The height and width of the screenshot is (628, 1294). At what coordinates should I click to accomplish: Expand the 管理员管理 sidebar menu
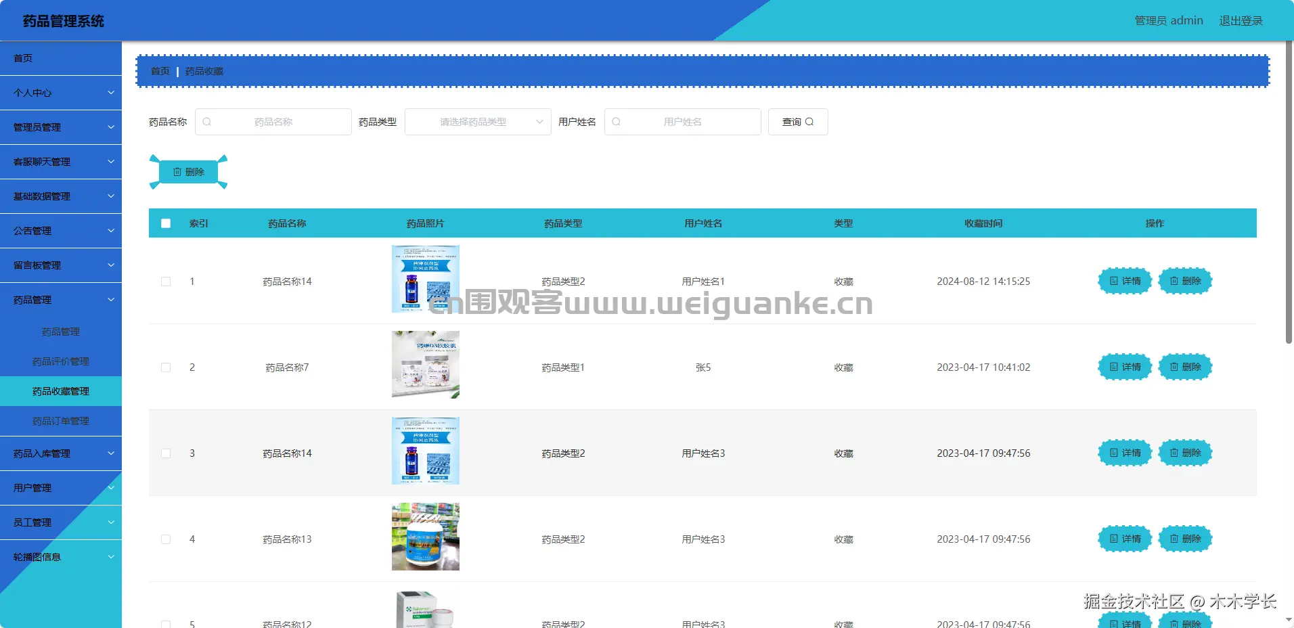tap(61, 127)
